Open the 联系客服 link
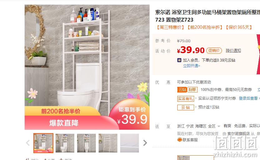This screenshot has height=160, width=260. 190,140
